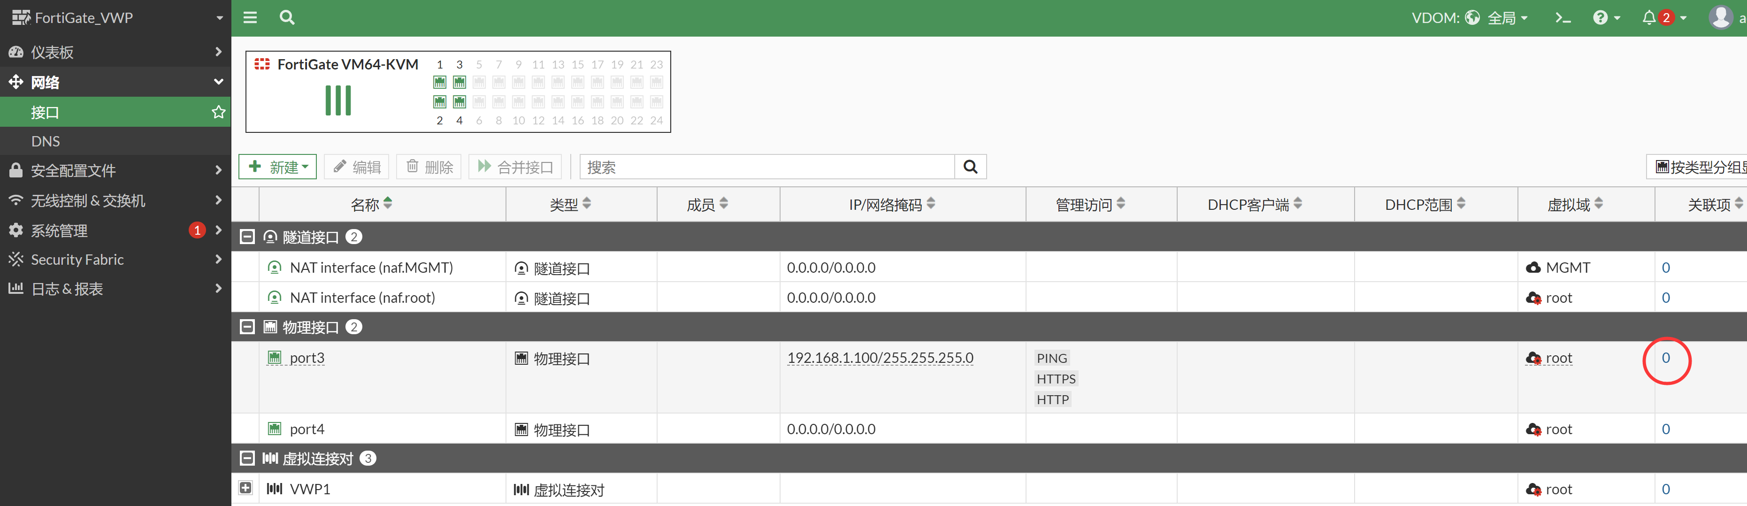Click port 1 icon in faceplate diagram
Screen dimensions: 1747x506
(439, 82)
